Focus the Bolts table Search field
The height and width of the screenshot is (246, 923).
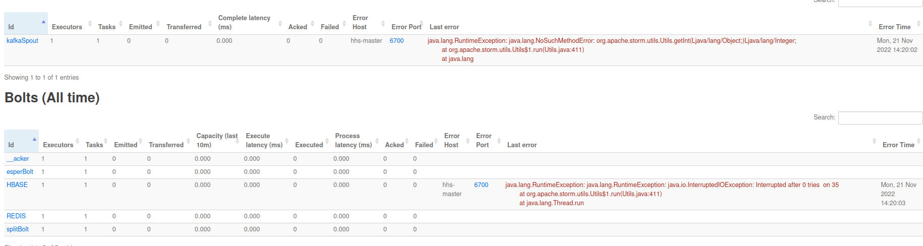point(880,117)
